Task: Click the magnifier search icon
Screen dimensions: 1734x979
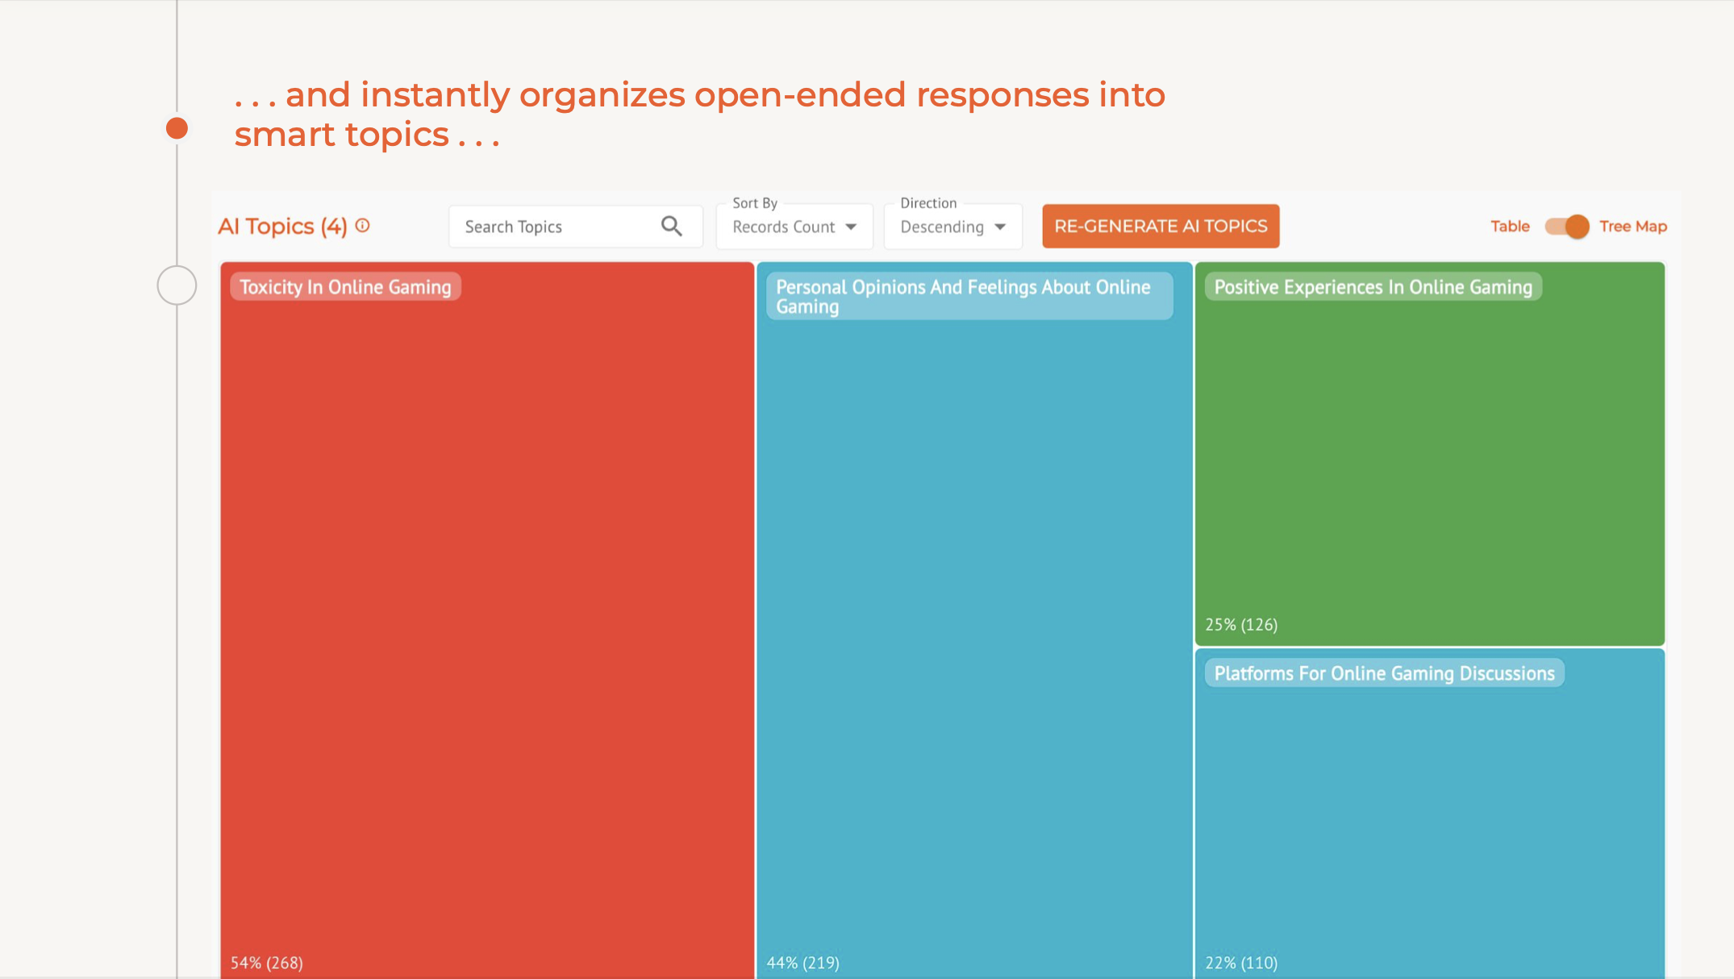Action: coord(671,227)
